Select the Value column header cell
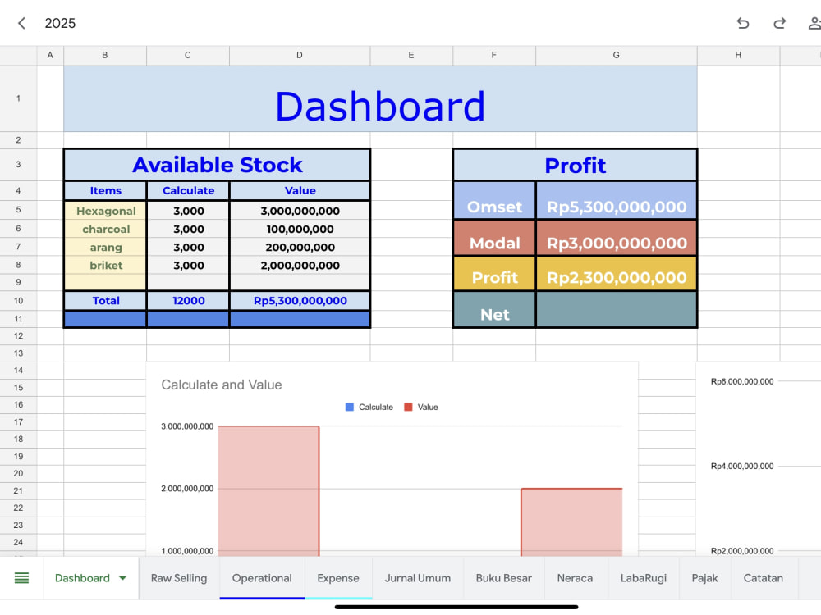This screenshot has height=615, width=821. [x=300, y=190]
